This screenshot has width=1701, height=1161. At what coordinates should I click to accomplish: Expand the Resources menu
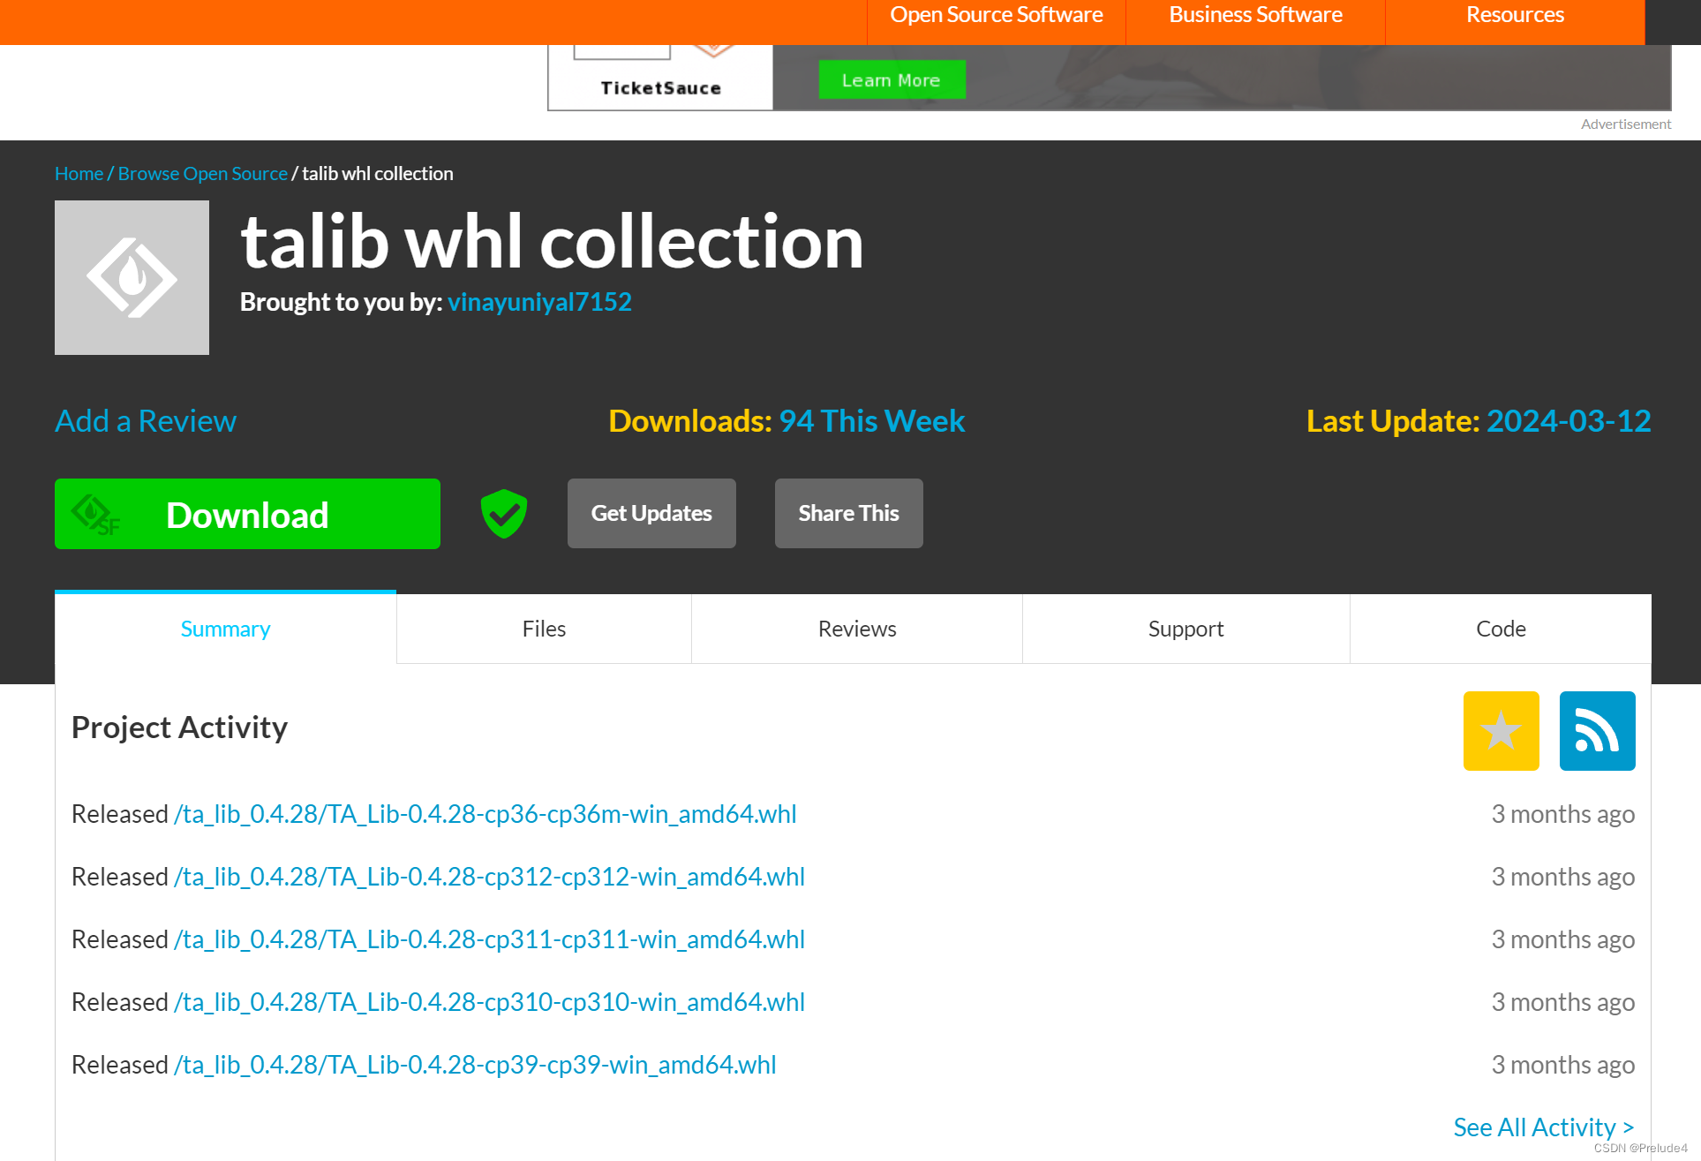pyautogui.click(x=1515, y=16)
